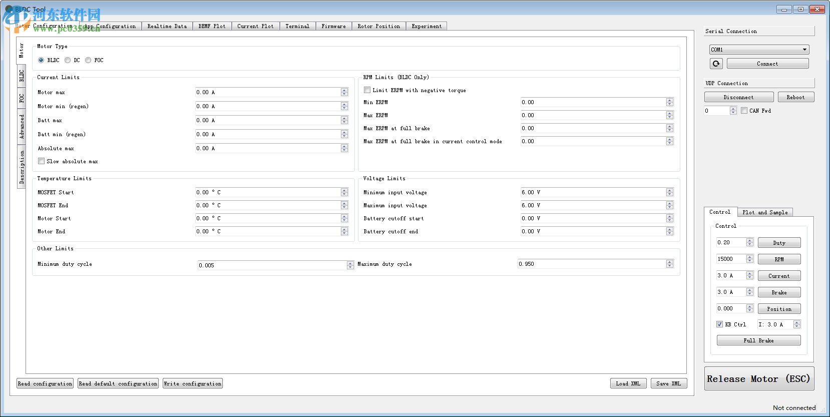The image size is (830, 417).
Task: Select the FOC motor type radio button
Action: point(88,60)
